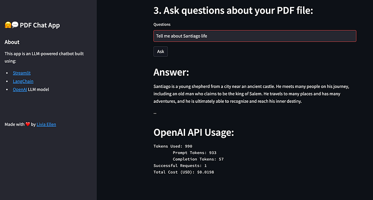Click the 'Total Cost (USD): $0.0198' line
The width and height of the screenshot is (373, 200).
point(184,172)
